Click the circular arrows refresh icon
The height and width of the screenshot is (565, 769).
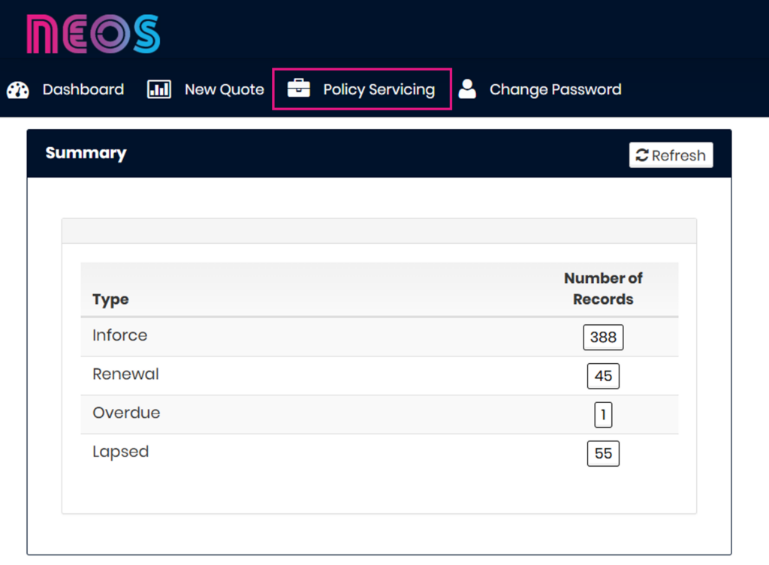tap(642, 155)
